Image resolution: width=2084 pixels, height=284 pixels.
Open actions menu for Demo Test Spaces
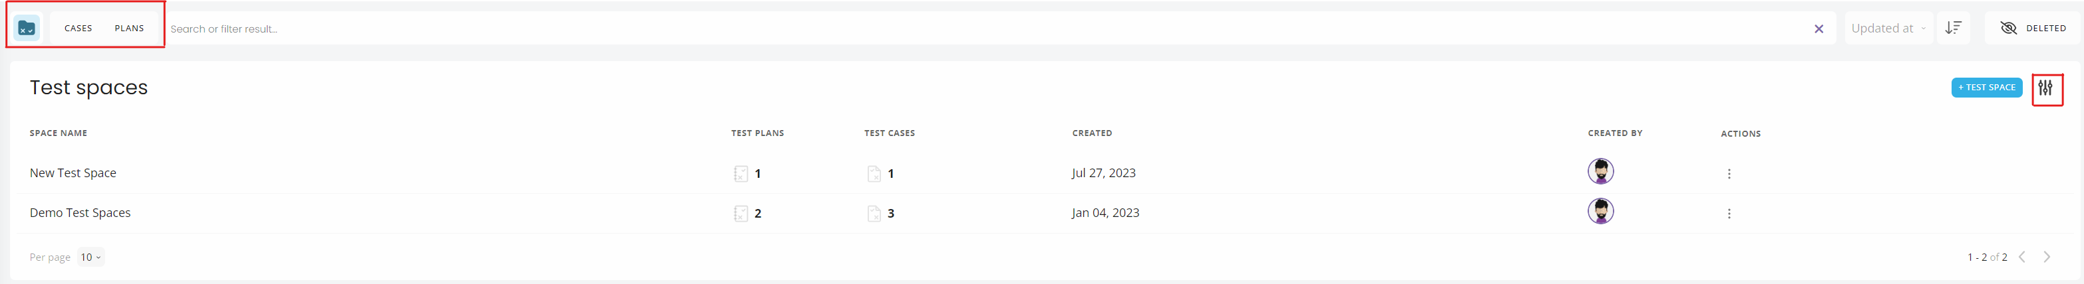point(1729,214)
